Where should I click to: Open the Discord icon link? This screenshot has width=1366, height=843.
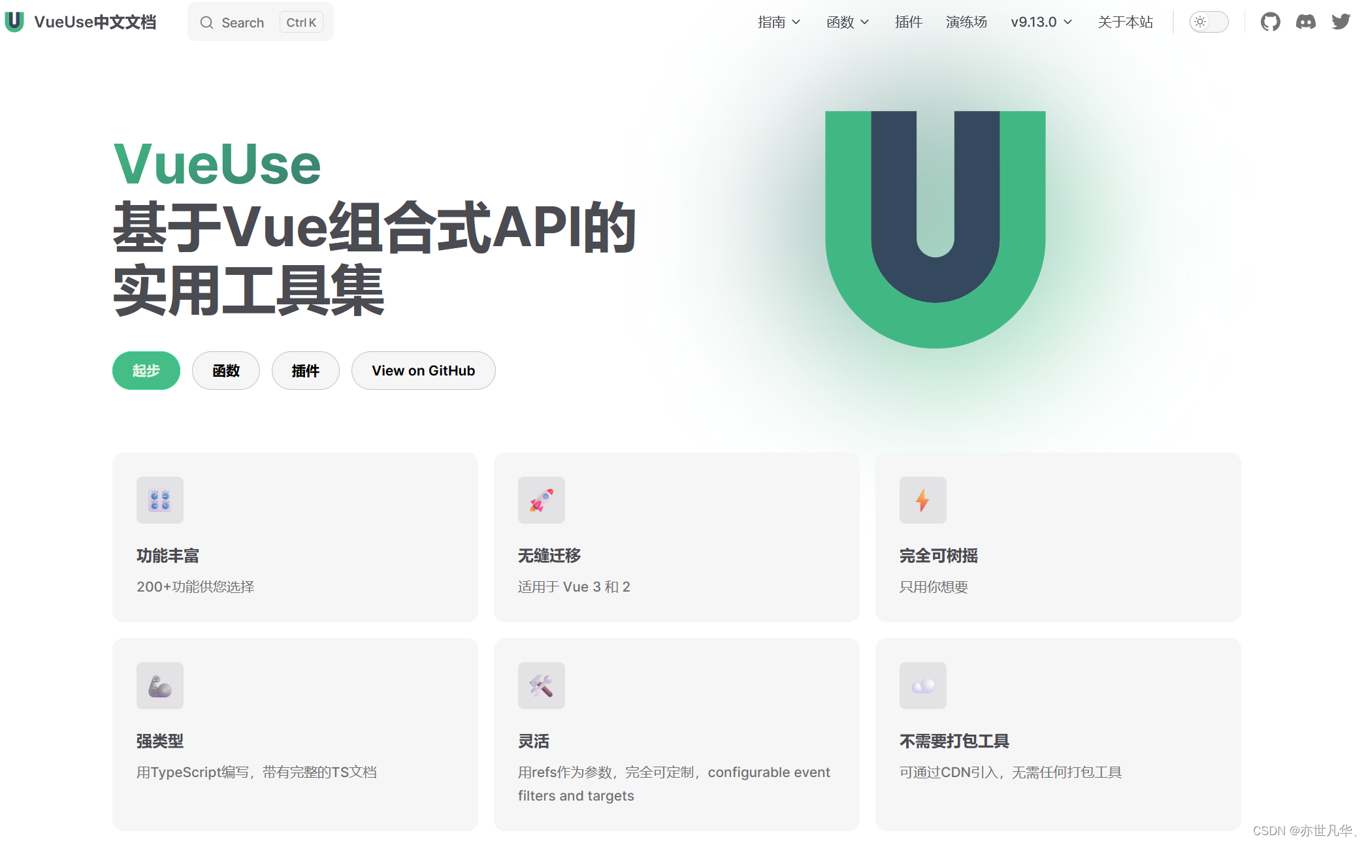pos(1305,22)
